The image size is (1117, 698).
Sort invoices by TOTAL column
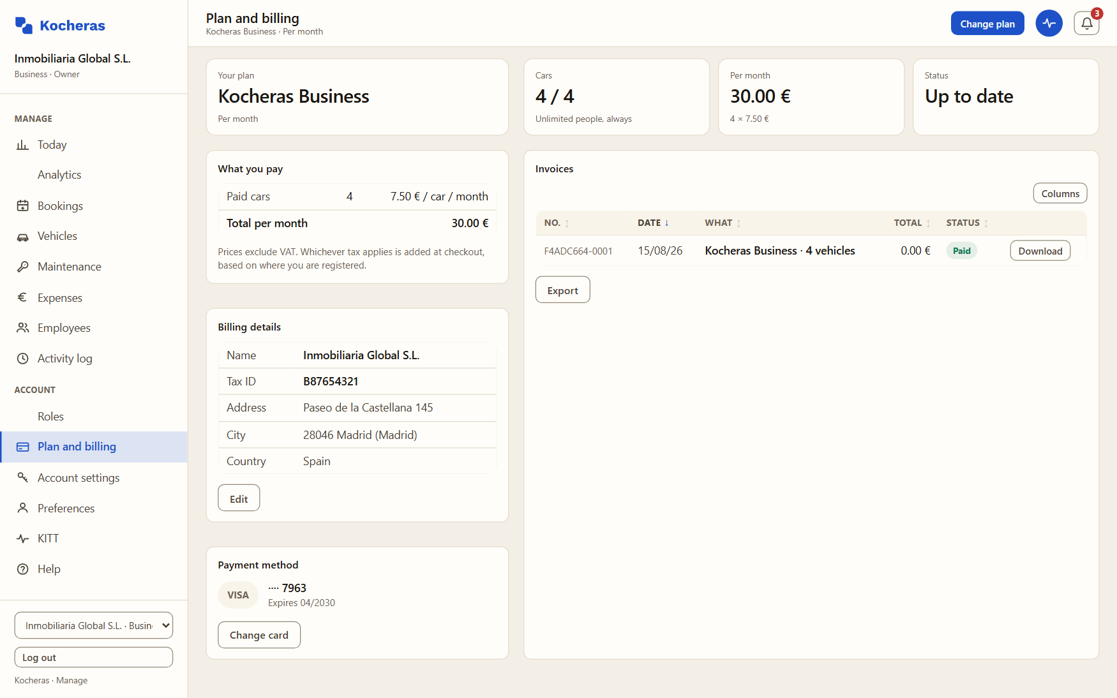(912, 223)
